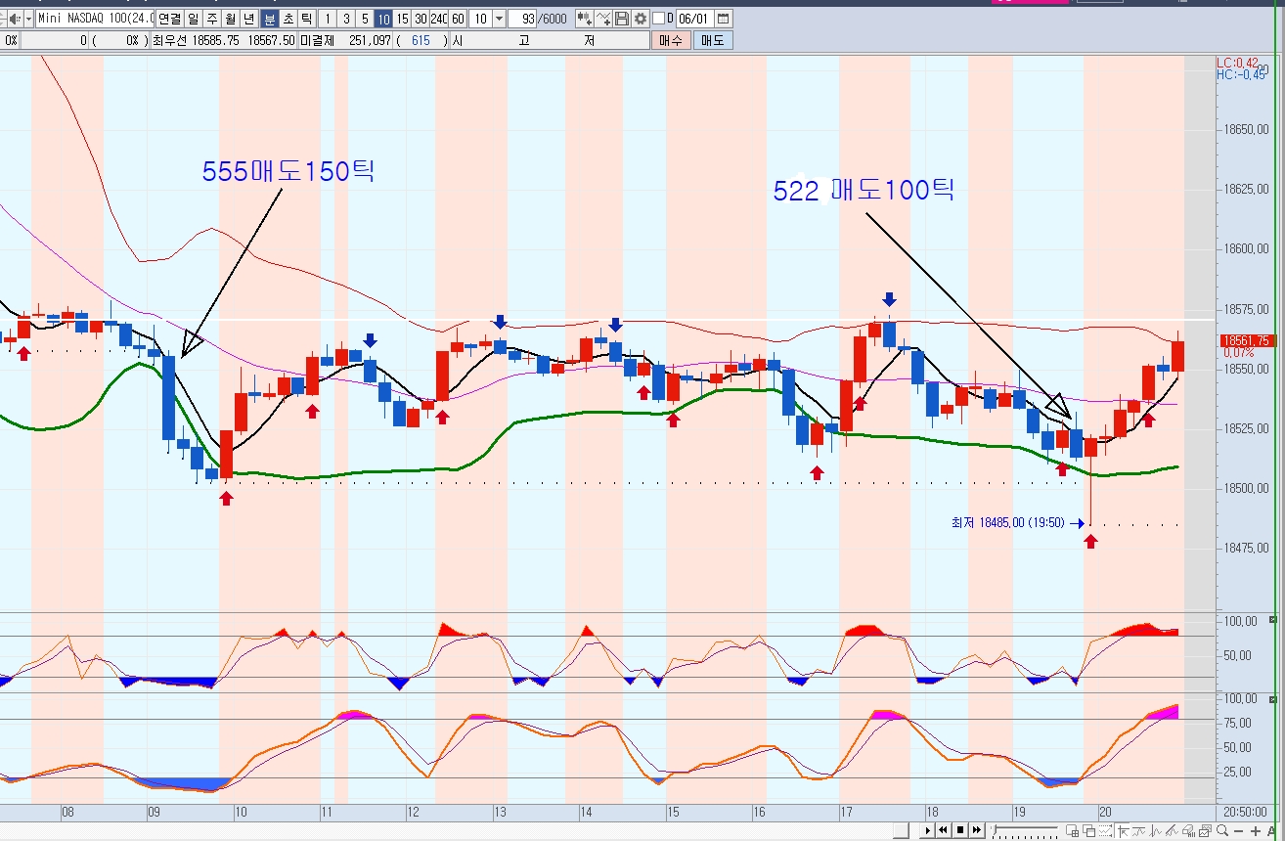The width and height of the screenshot is (1285, 841).
Task: Click the Mini NASDAQ 100 symbol field
Action: 95,19
